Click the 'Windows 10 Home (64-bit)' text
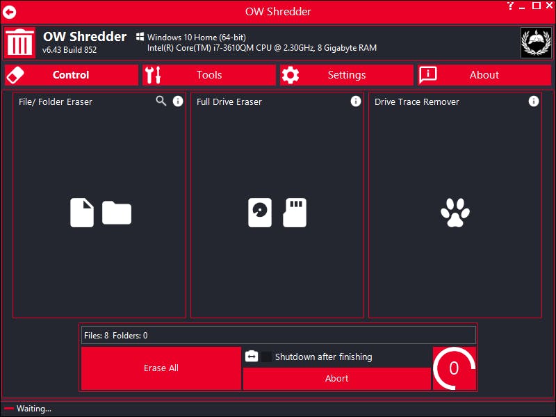Image resolution: width=556 pixels, height=417 pixels. (x=197, y=38)
